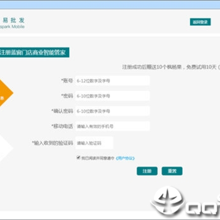The image size is (220, 220).
Task: Click the 注册成功后赠送10个枫杨果 notice text
Action: (x=152, y=67)
